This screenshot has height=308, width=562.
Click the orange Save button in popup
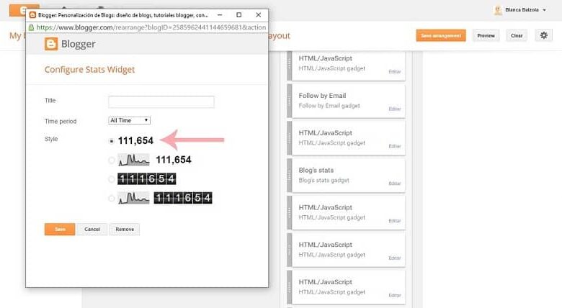coord(60,230)
